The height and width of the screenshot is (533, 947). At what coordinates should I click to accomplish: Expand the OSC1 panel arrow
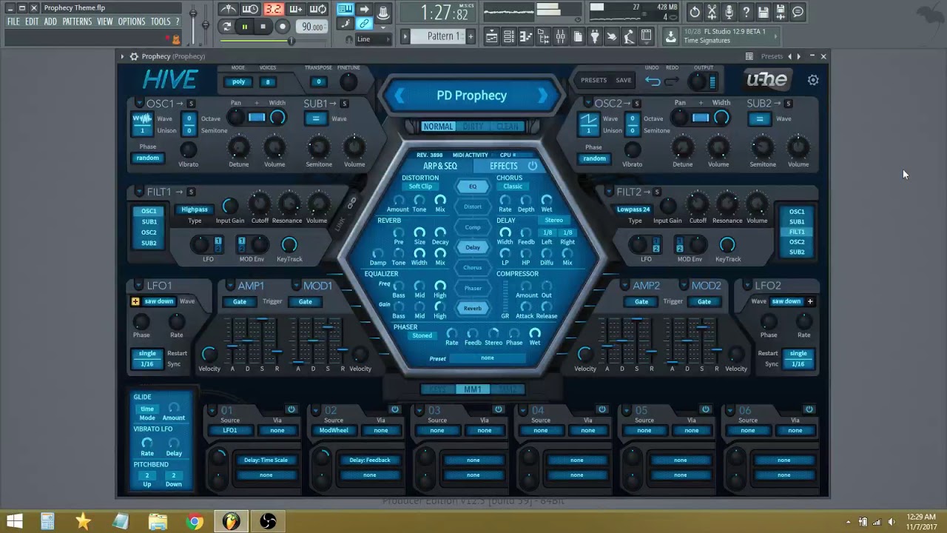pyautogui.click(x=139, y=104)
